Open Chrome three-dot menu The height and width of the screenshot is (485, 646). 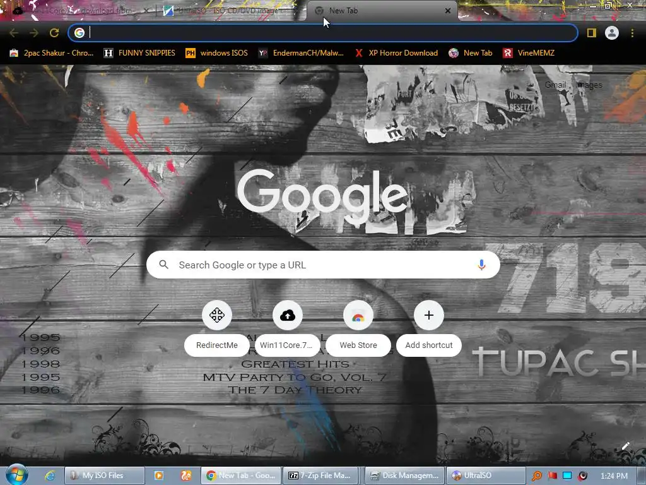click(632, 33)
